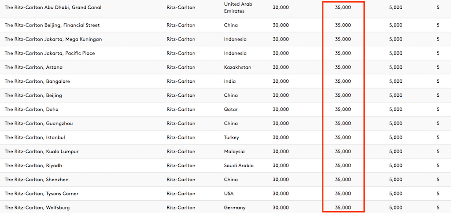Image resolution: width=451 pixels, height=213 pixels.
Task: Select The Ritz-Carlton, Astana hotel name
Action: pyautogui.click(x=33, y=67)
